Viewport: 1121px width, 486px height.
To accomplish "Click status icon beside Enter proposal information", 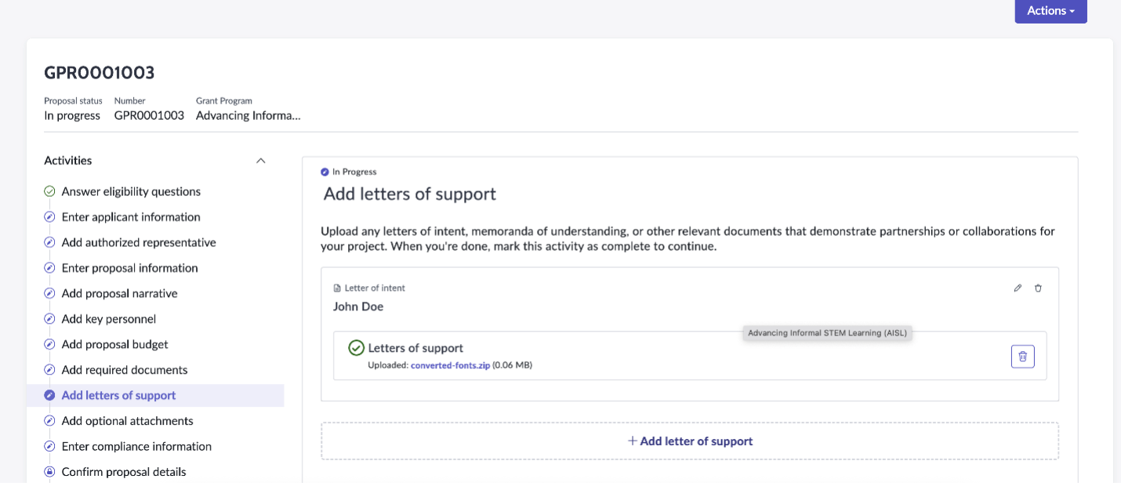I will (x=49, y=268).
